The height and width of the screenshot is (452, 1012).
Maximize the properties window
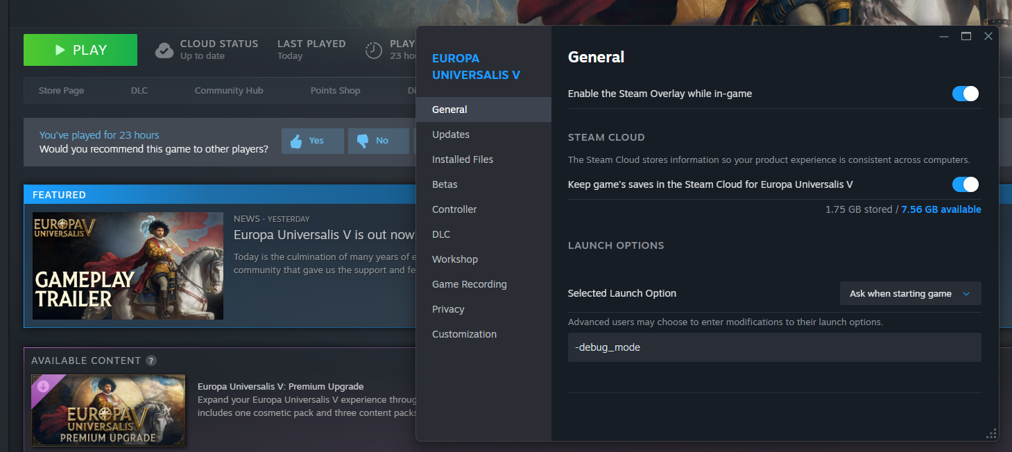coord(966,36)
